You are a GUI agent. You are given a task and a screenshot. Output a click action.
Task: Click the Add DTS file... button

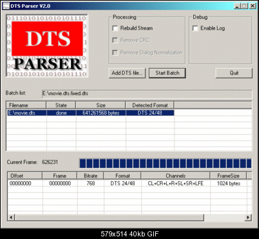[127, 73]
